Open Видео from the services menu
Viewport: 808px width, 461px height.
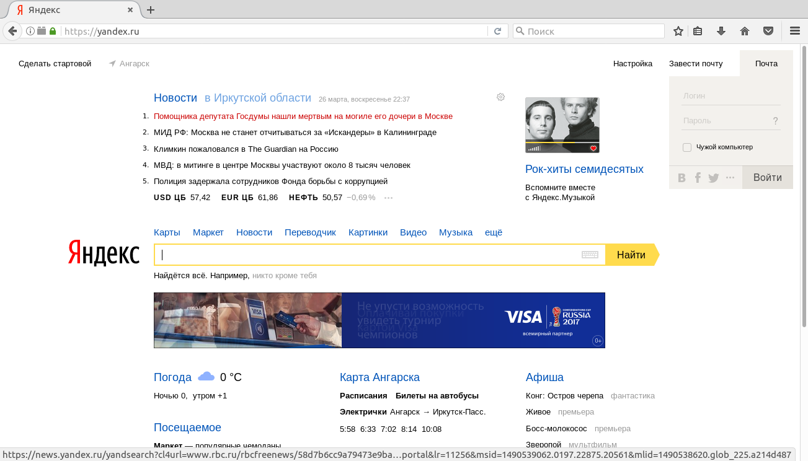tap(414, 232)
